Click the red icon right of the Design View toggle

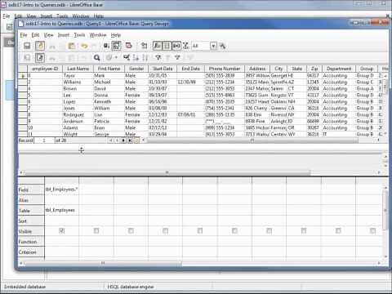point(128,46)
